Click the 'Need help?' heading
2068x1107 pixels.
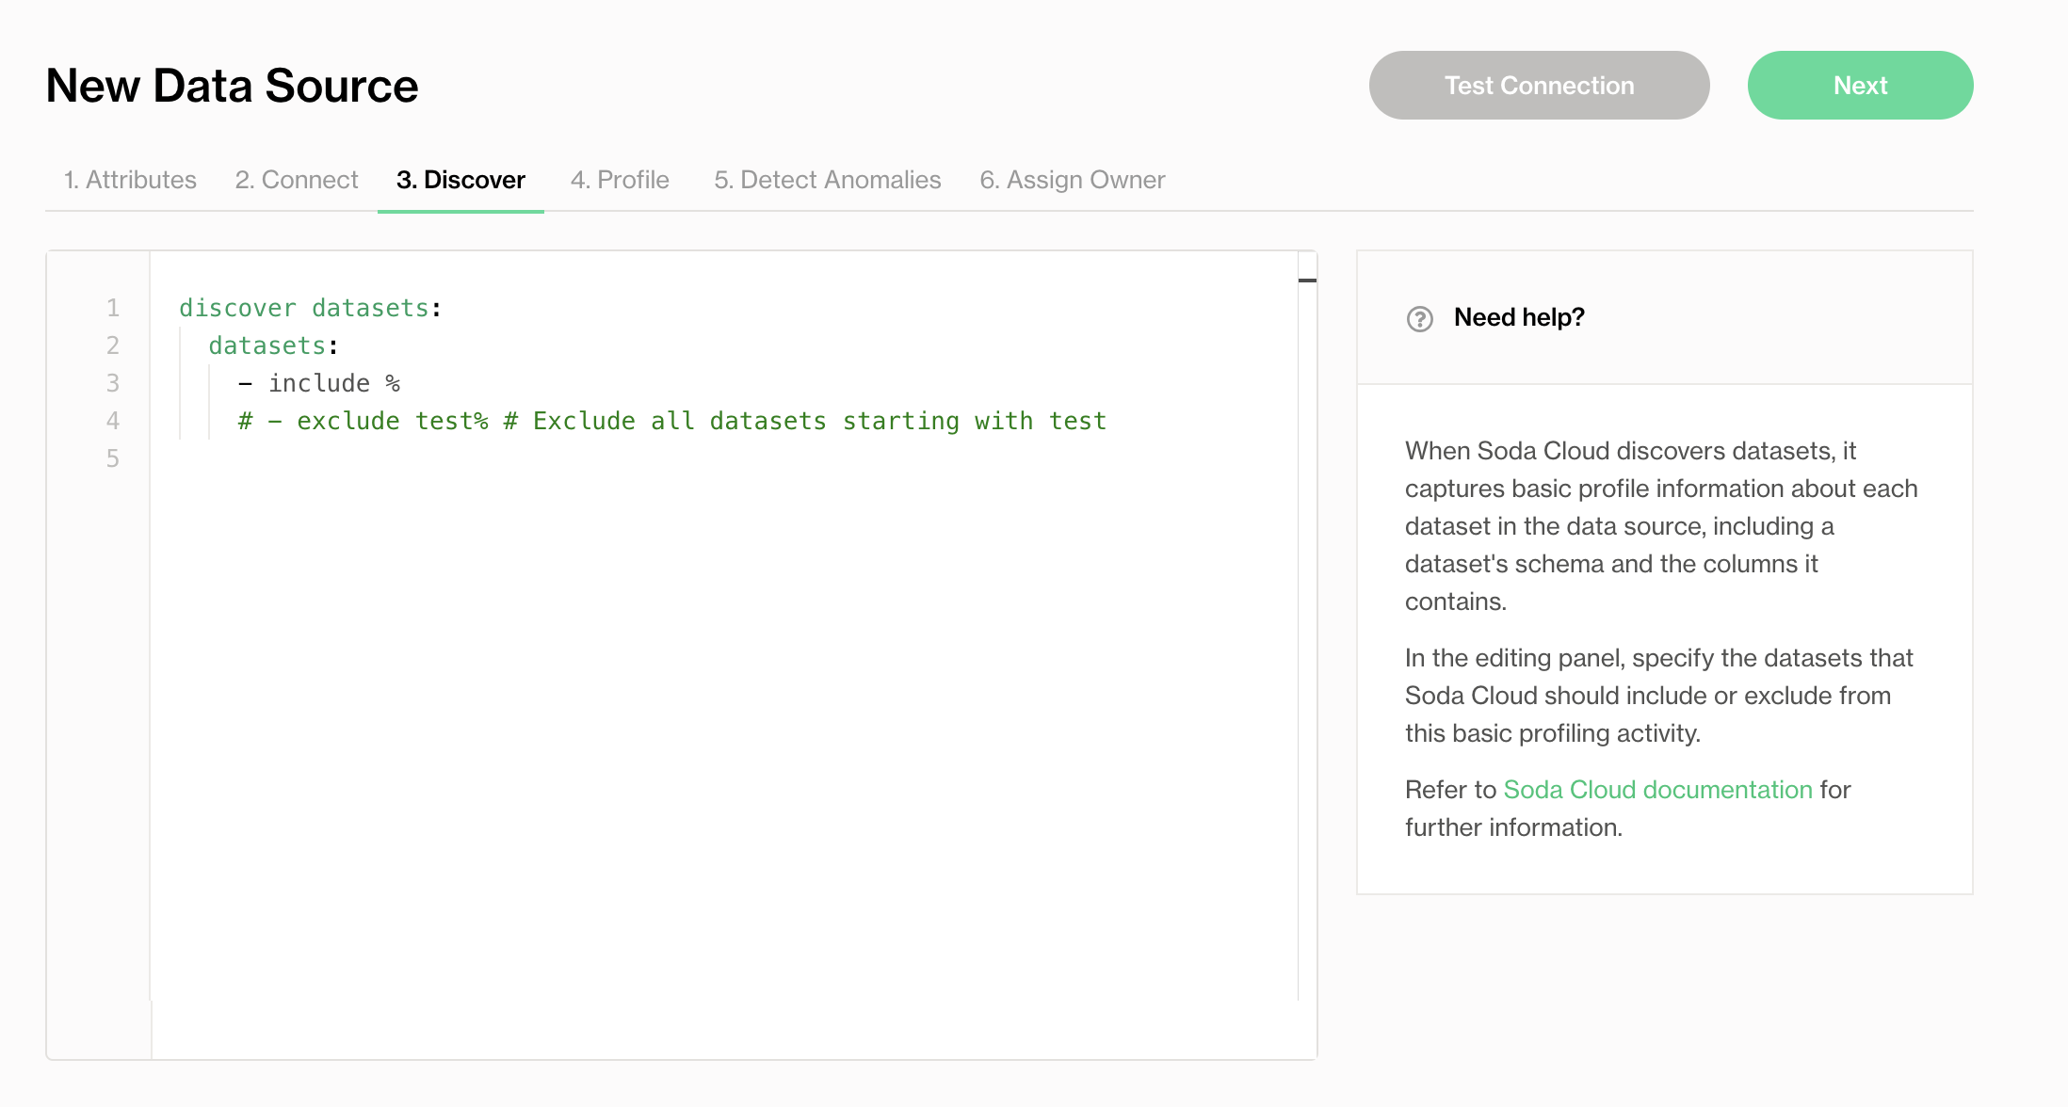[x=1519, y=317]
